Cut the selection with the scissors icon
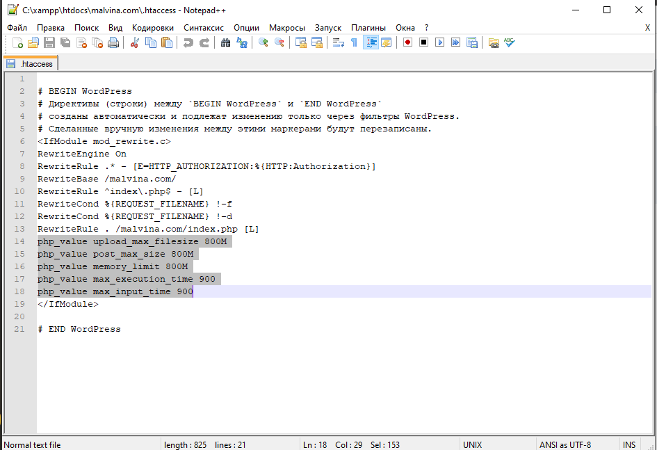657x450 pixels. [134, 42]
